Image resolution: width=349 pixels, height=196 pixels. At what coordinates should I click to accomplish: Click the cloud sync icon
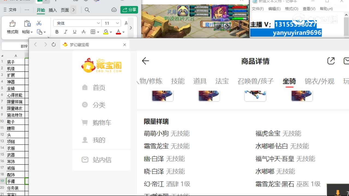click(114, 10)
